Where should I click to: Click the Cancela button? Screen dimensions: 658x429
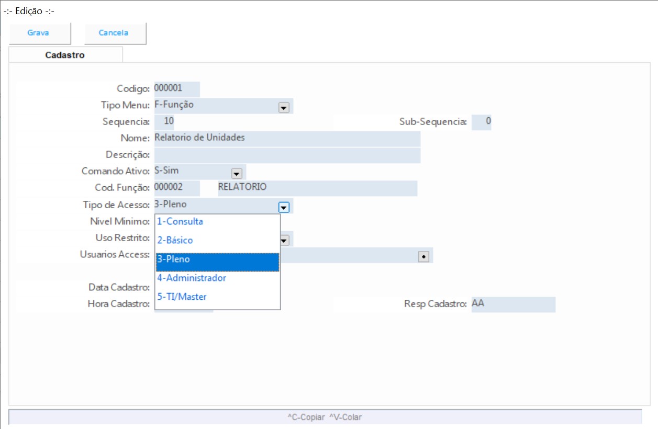114,33
